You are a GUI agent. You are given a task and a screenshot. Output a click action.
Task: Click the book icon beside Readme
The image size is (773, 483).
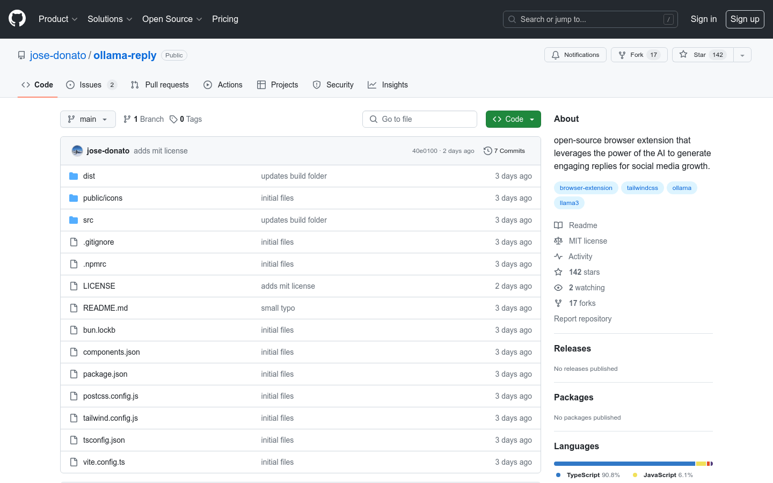coord(558,225)
